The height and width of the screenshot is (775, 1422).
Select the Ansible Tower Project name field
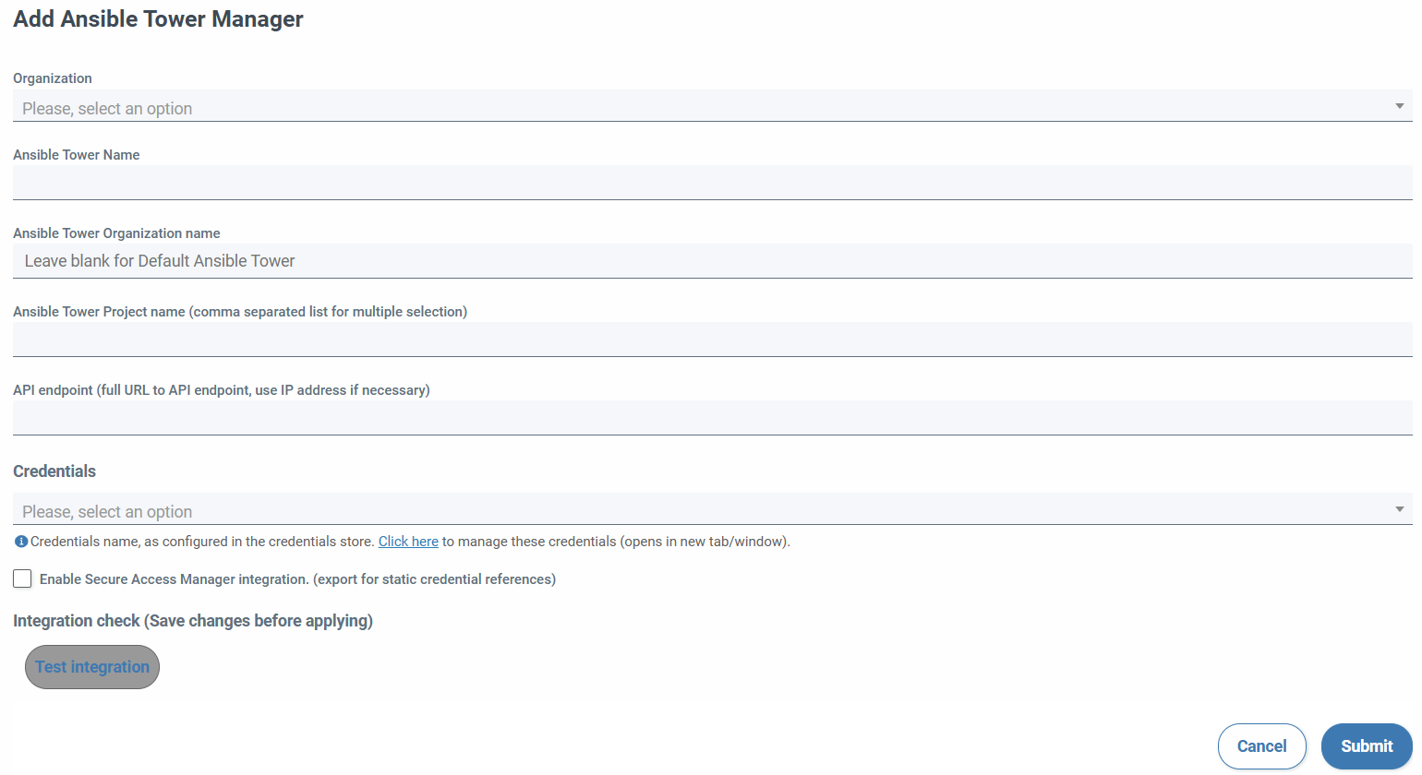(711, 340)
